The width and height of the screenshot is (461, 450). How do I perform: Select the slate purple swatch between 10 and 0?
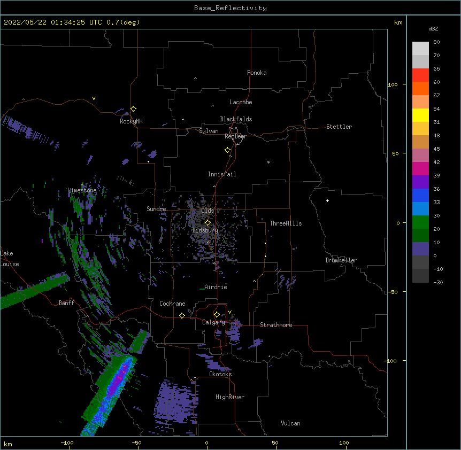420,249
